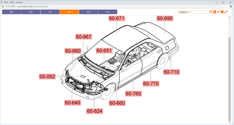Open part group 60-710 label
The image size is (234, 125).
[x=171, y=72]
